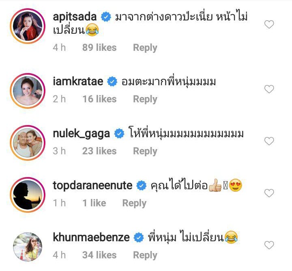Reply to khunmaebenze's comment

[145, 255]
